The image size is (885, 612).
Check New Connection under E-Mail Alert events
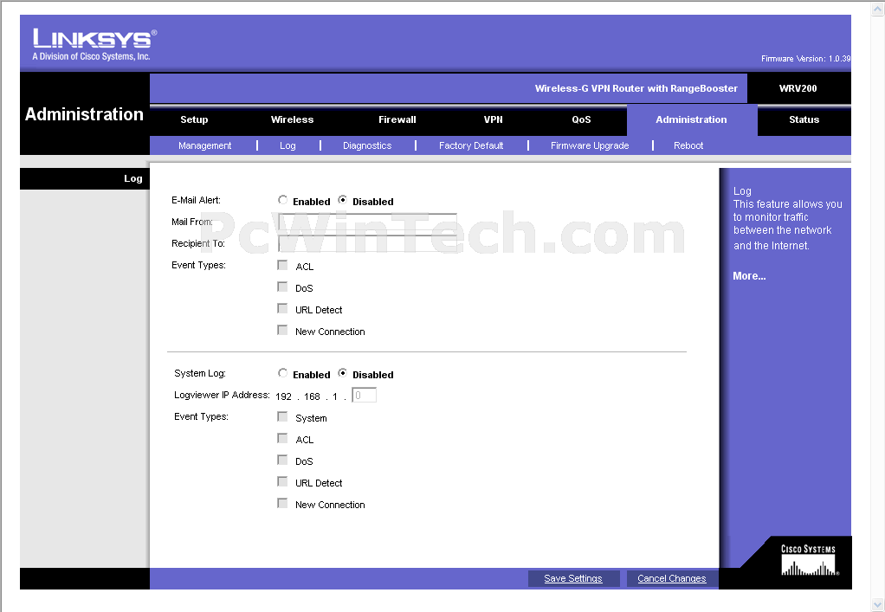point(282,330)
